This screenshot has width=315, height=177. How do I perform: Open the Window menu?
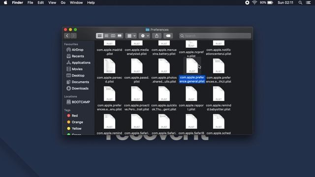pyautogui.click(x=76, y=2)
